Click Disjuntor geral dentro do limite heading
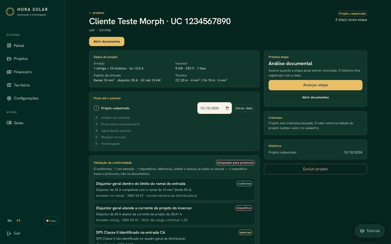 tap(141, 184)
